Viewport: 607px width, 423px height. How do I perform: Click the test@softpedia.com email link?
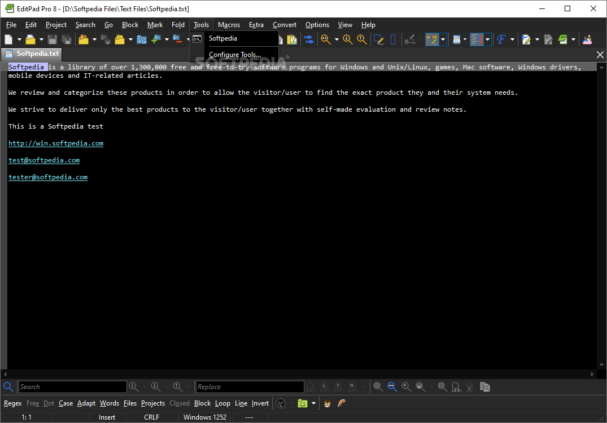(x=44, y=161)
